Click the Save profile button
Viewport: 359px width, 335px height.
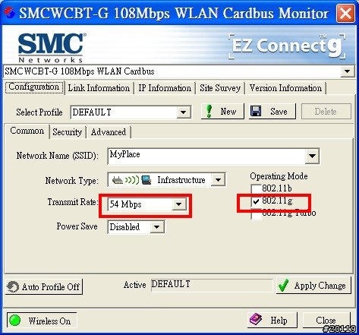pyautogui.click(x=272, y=111)
